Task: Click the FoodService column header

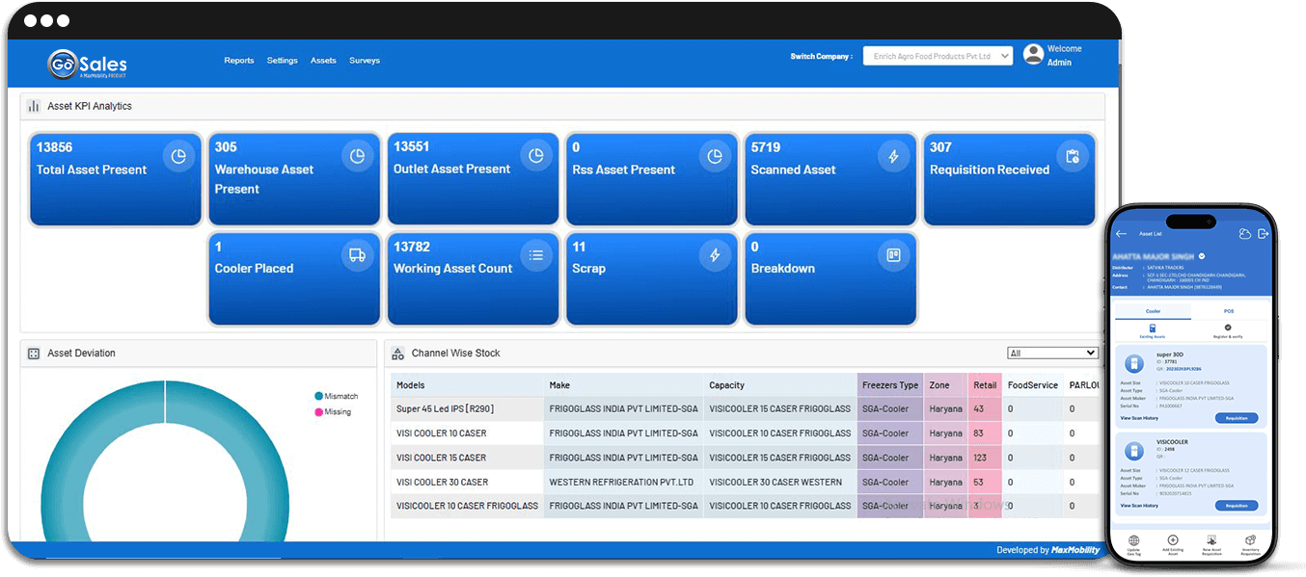Action: (1032, 385)
